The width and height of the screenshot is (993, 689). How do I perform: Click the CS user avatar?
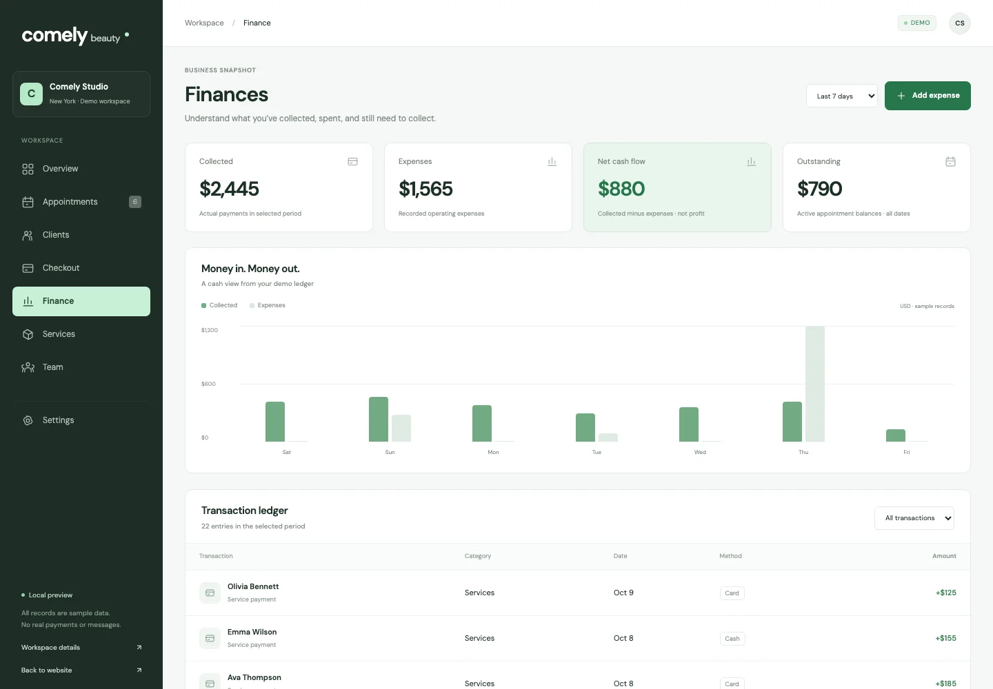tap(960, 23)
